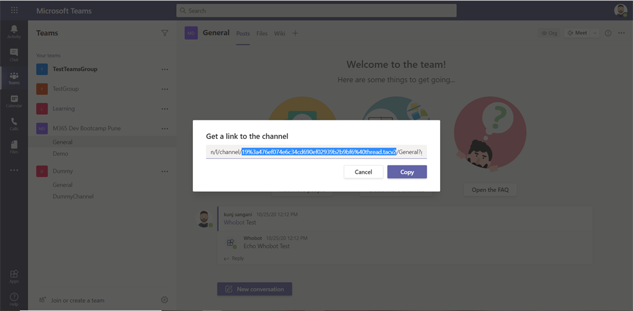This screenshot has width=633, height=311.
Task: Click the channel link text field
Action: click(316, 152)
